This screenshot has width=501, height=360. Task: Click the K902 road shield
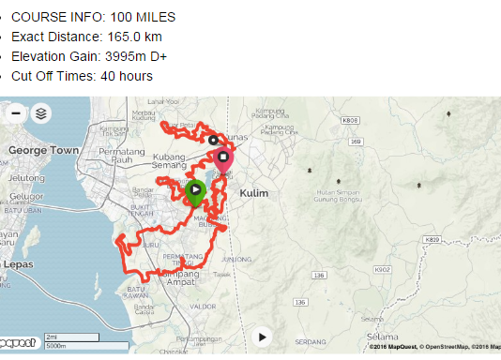pyautogui.click(x=383, y=270)
